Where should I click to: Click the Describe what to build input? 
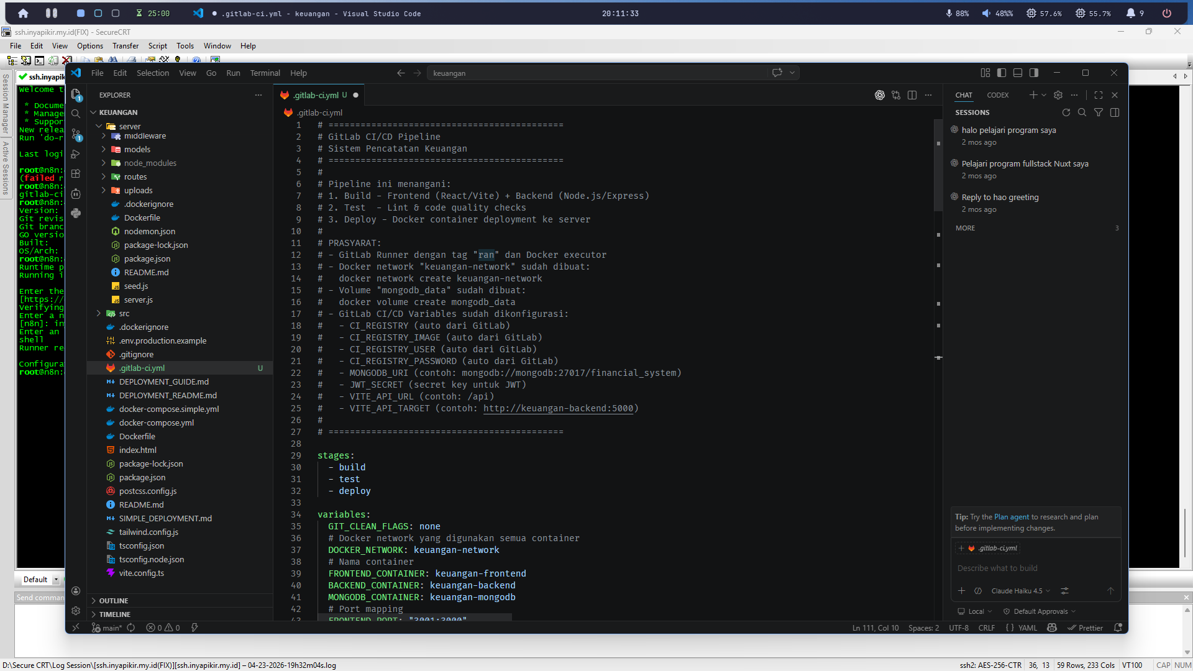pos(1035,568)
